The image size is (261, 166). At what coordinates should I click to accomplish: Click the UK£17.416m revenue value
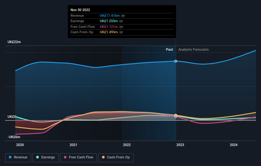[110, 16]
